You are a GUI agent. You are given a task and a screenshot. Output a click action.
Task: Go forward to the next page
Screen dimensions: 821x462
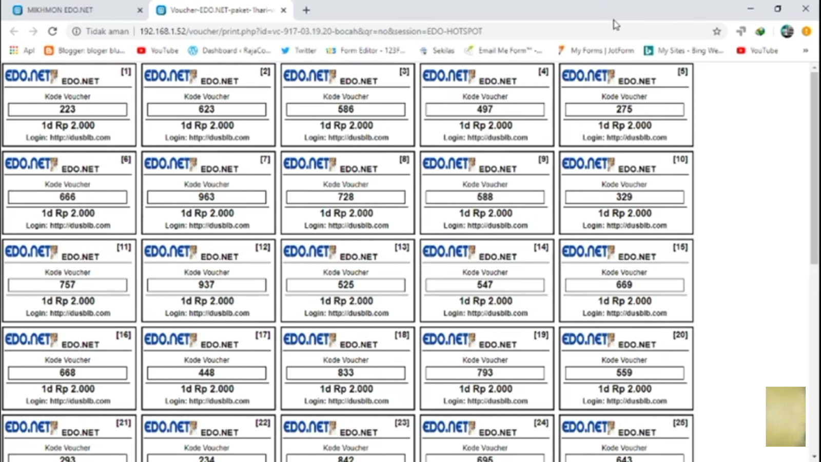tap(33, 31)
